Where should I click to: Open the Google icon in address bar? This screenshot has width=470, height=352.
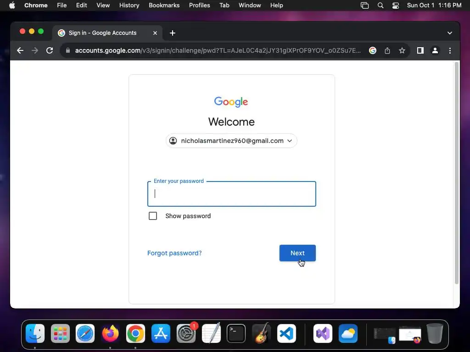click(373, 50)
